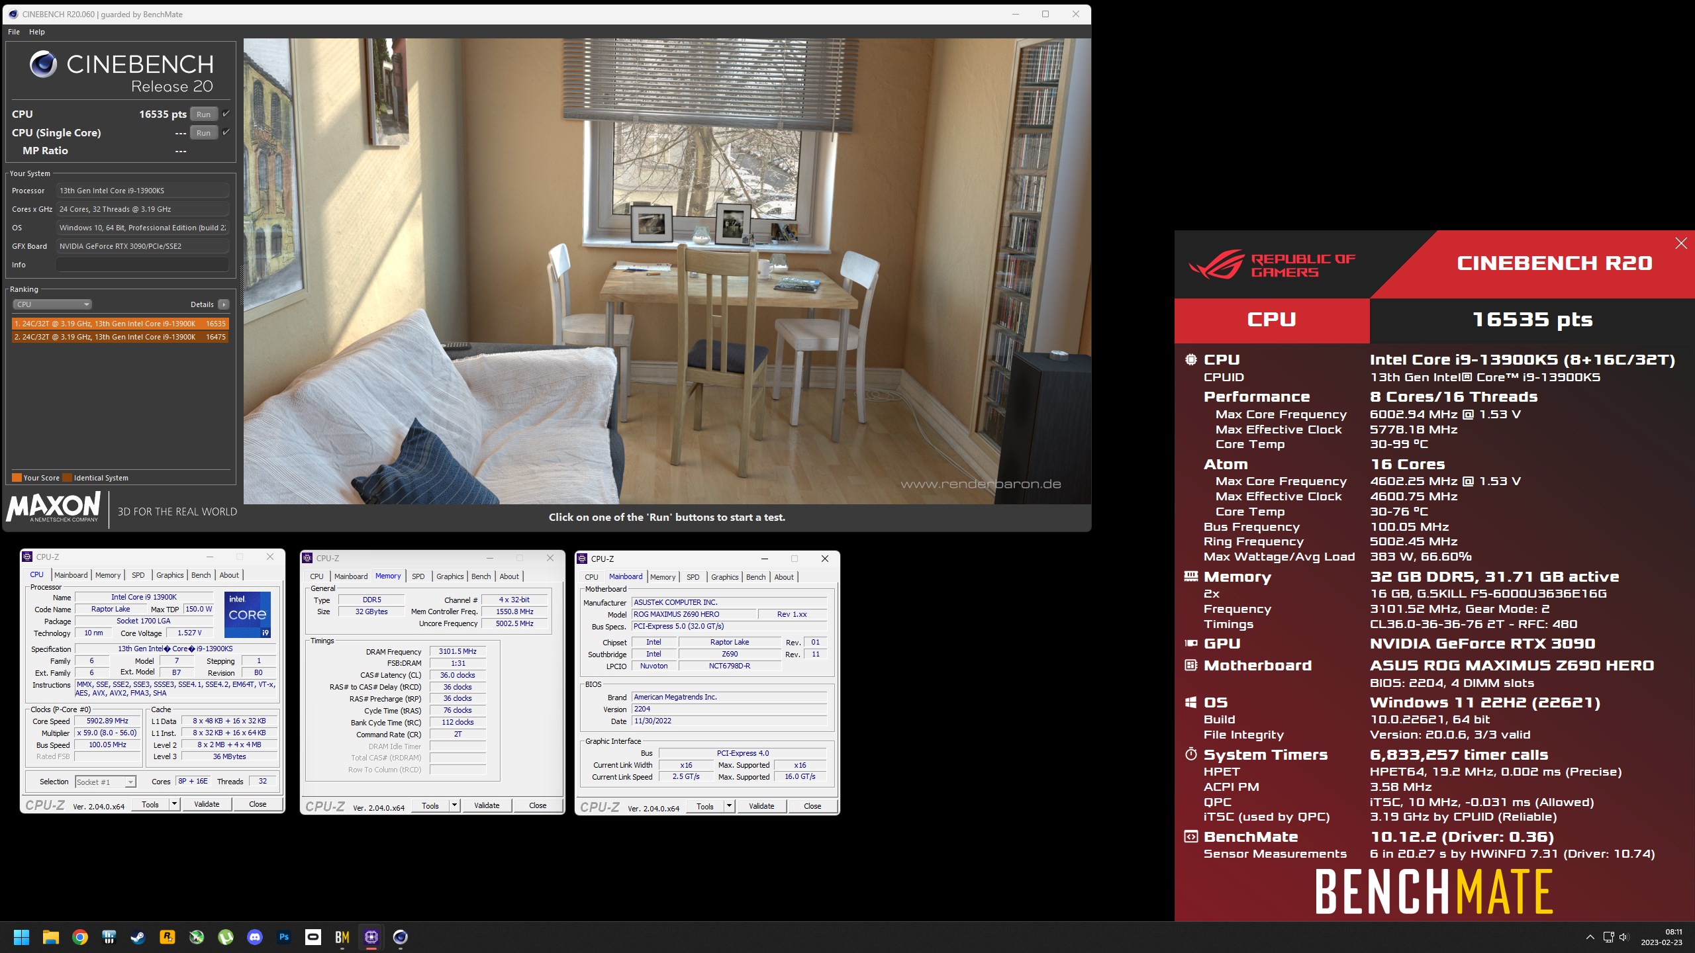
Task: Click the GPU icon in BenchMate panel
Action: (1190, 643)
